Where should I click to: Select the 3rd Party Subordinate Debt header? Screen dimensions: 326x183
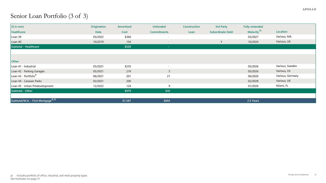[221, 29]
